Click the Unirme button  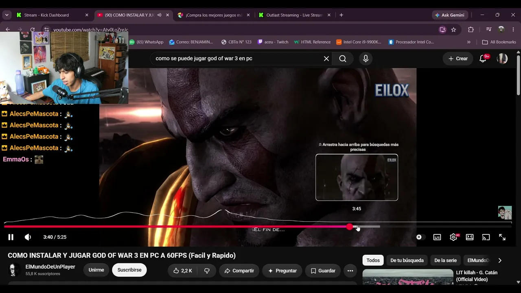(96, 270)
